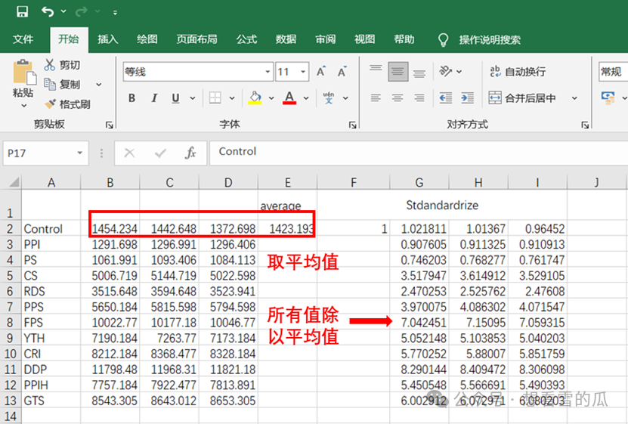Toggle italic formatting
This screenshot has width=628, height=424.
154,97
